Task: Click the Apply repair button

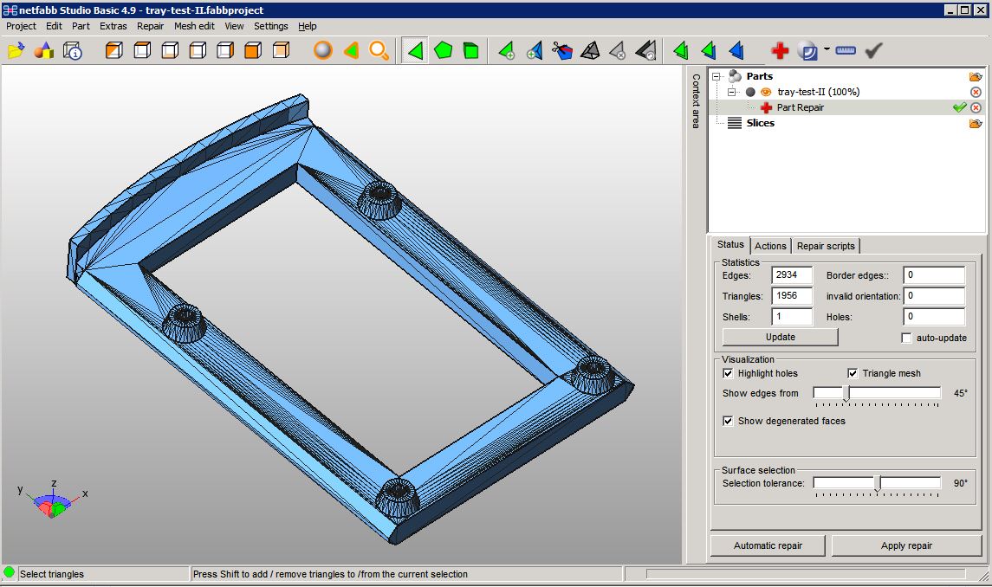Action: coord(906,545)
